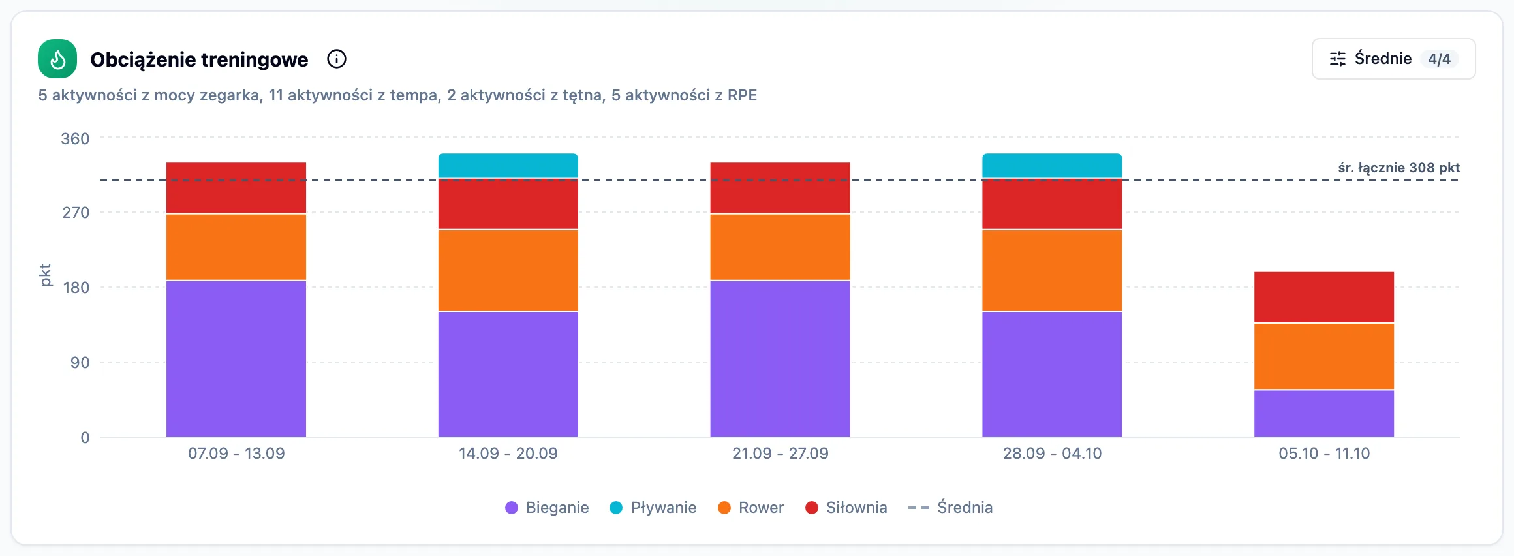Toggle Bieganie series in the legend
The width and height of the screenshot is (1514, 556).
tap(547, 508)
